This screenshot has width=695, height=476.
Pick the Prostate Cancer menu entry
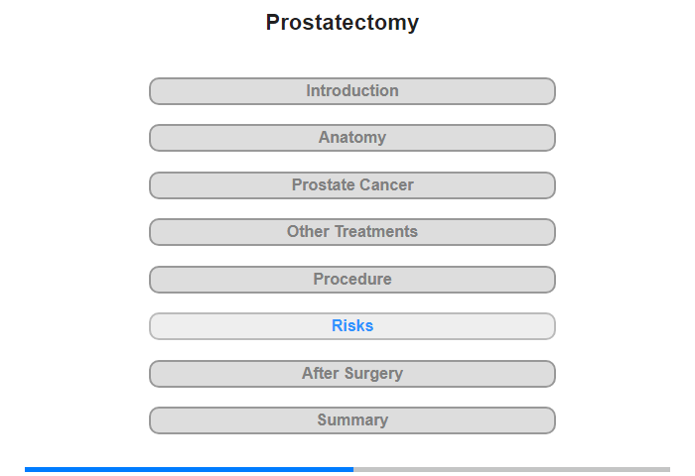point(351,185)
